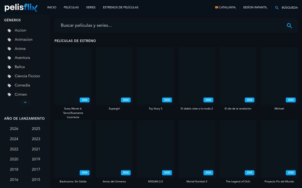Viewport: 302px width, 188px height.
Task: Open the Películas menu
Action: coord(71,7)
